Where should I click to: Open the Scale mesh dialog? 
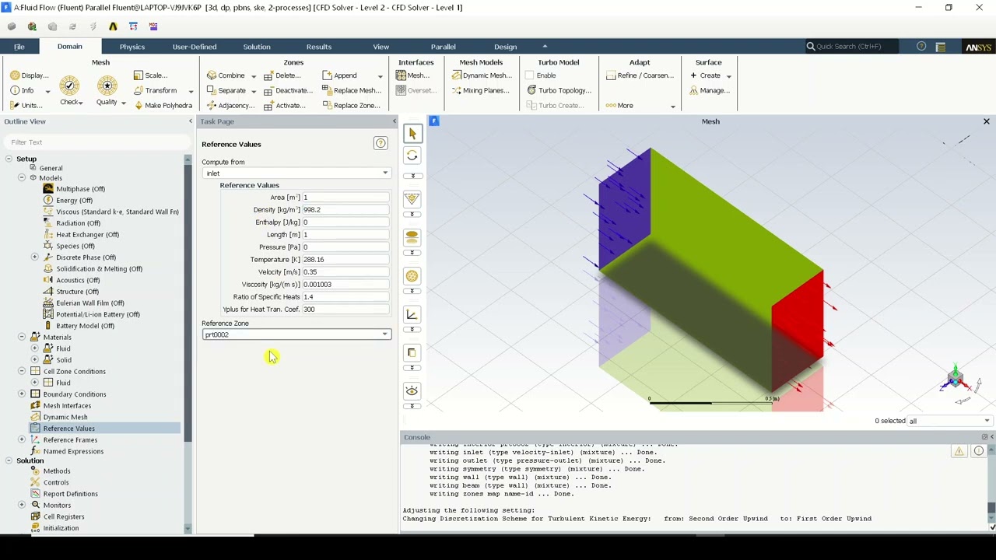coord(150,75)
